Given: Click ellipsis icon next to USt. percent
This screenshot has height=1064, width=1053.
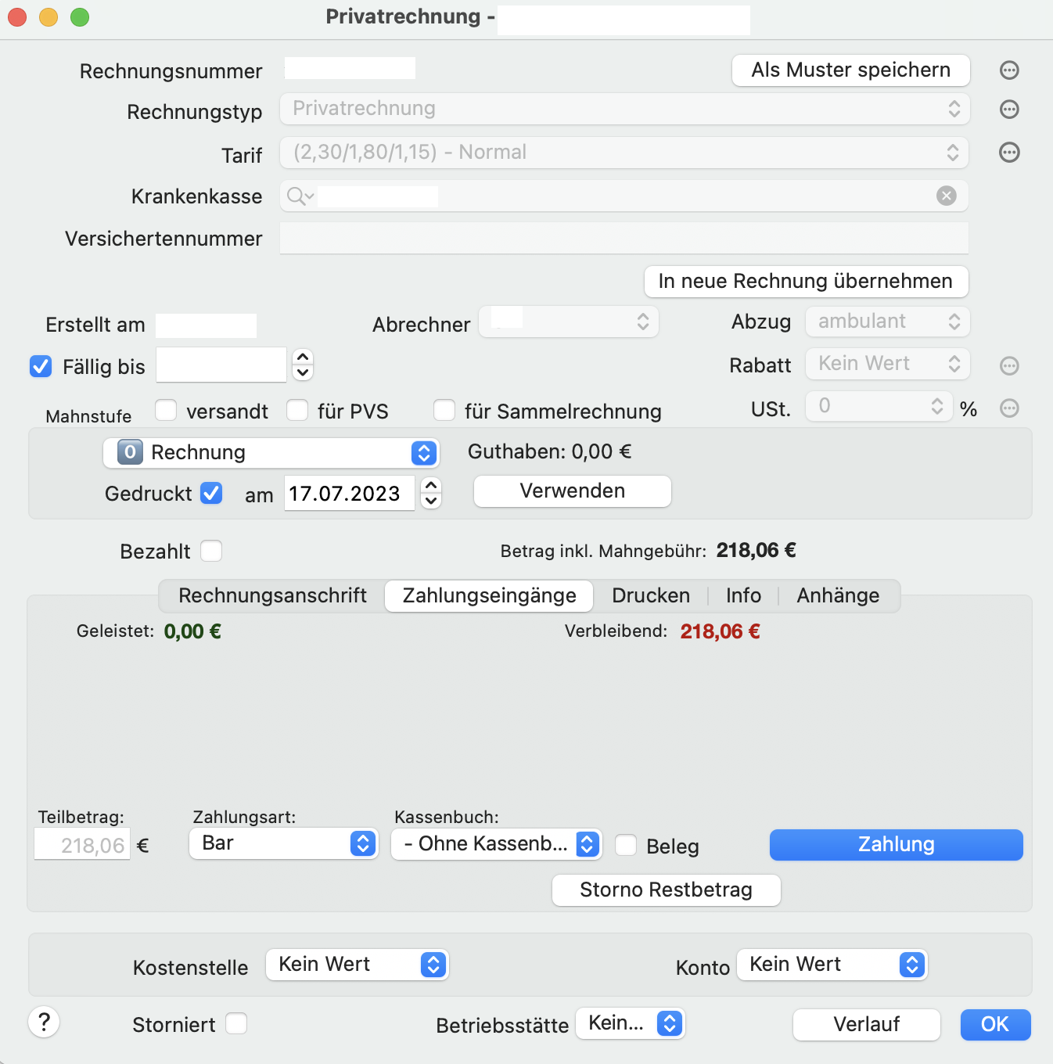Looking at the screenshot, I should coord(1009,408).
